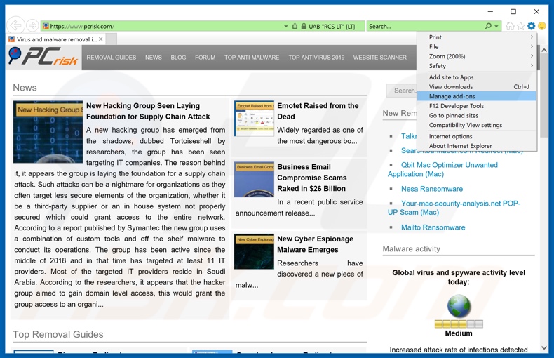This screenshot has height=358, width=554.
Task: Click the News section heading
Action: 25,88
